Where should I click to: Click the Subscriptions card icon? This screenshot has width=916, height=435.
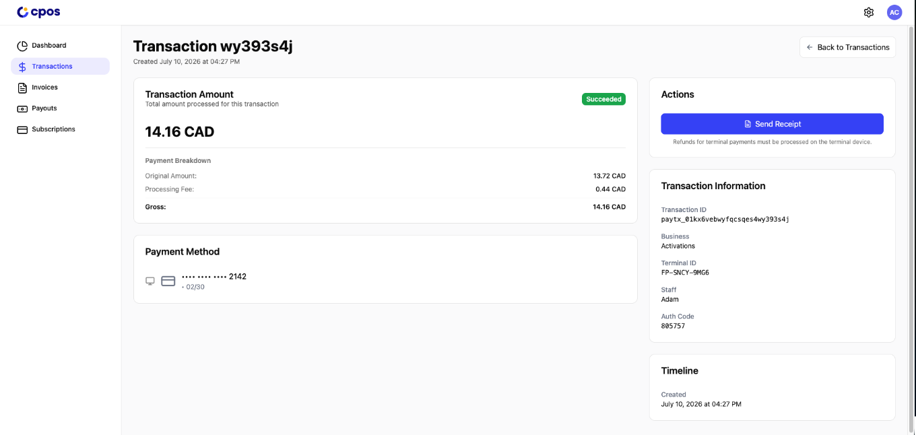point(22,129)
